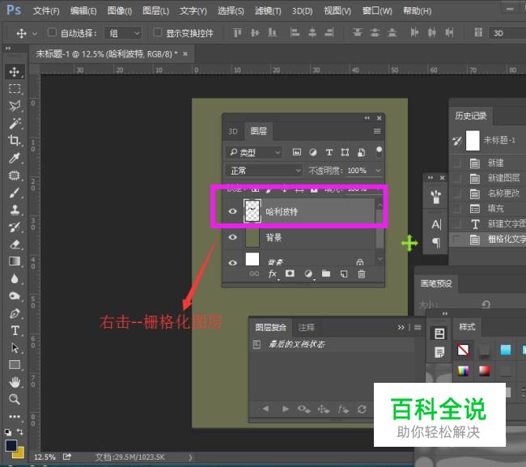Screen dimensions: 526x467
Task: Toggle history state box next to 新建
Action: (456, 163)
